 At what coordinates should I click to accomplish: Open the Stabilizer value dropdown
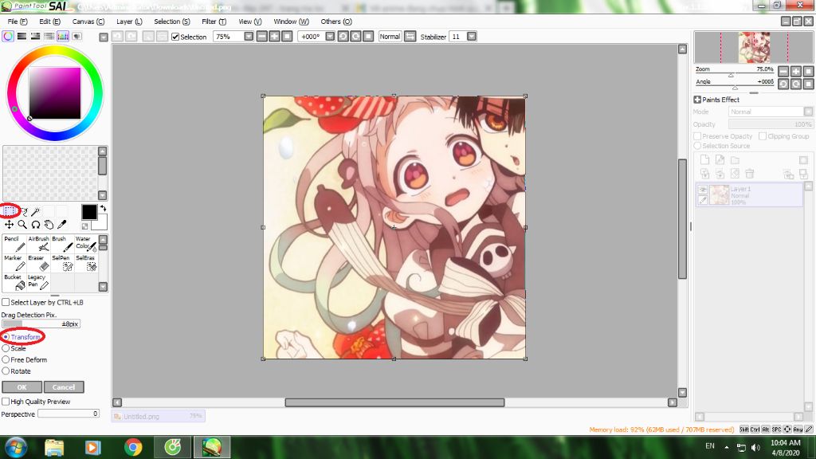tap(472, 37)
